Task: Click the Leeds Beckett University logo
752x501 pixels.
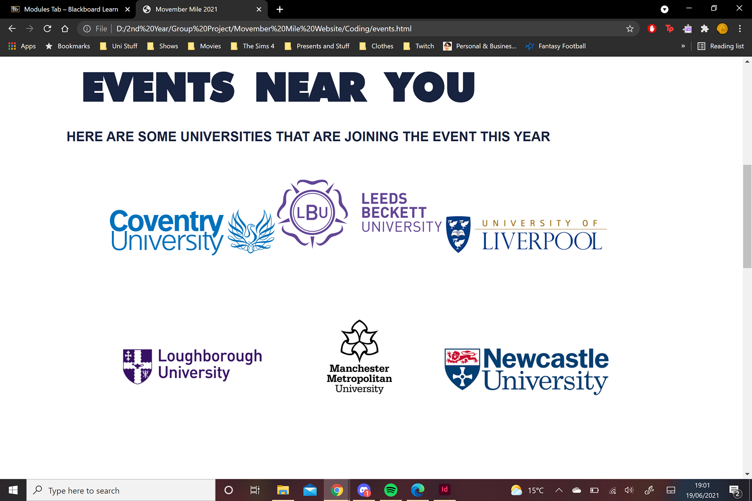Action: 359,214
